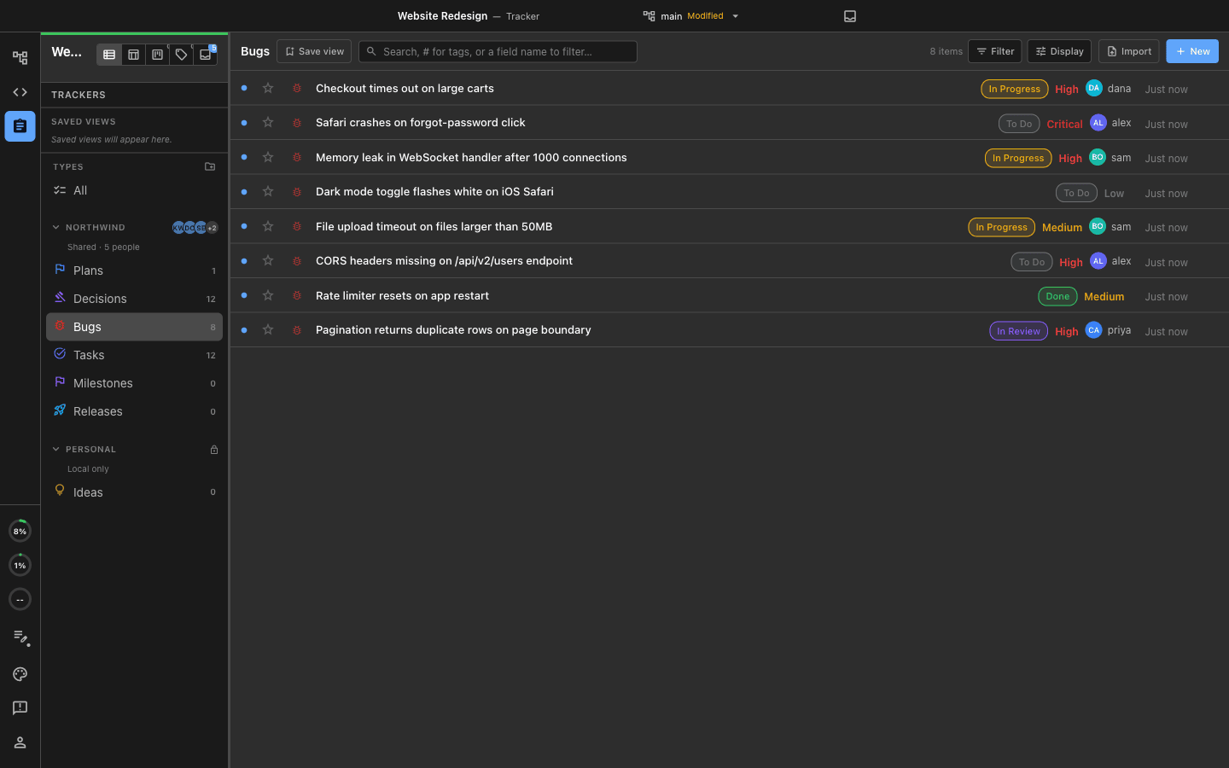Create a New bug item
Viewport: 1229px width, 768px height.
pos(1192,51)
